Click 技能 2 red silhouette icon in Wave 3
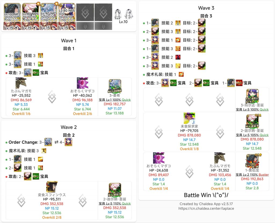 pos(178,57)
